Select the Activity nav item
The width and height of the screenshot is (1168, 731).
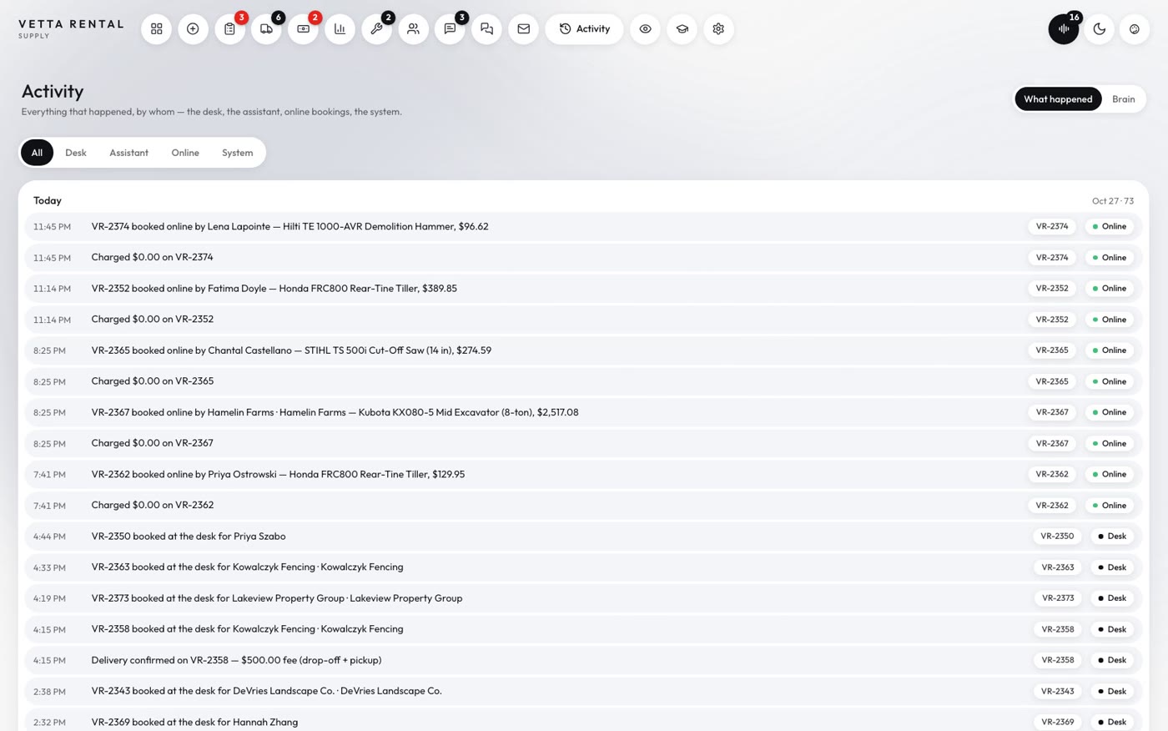584,29
